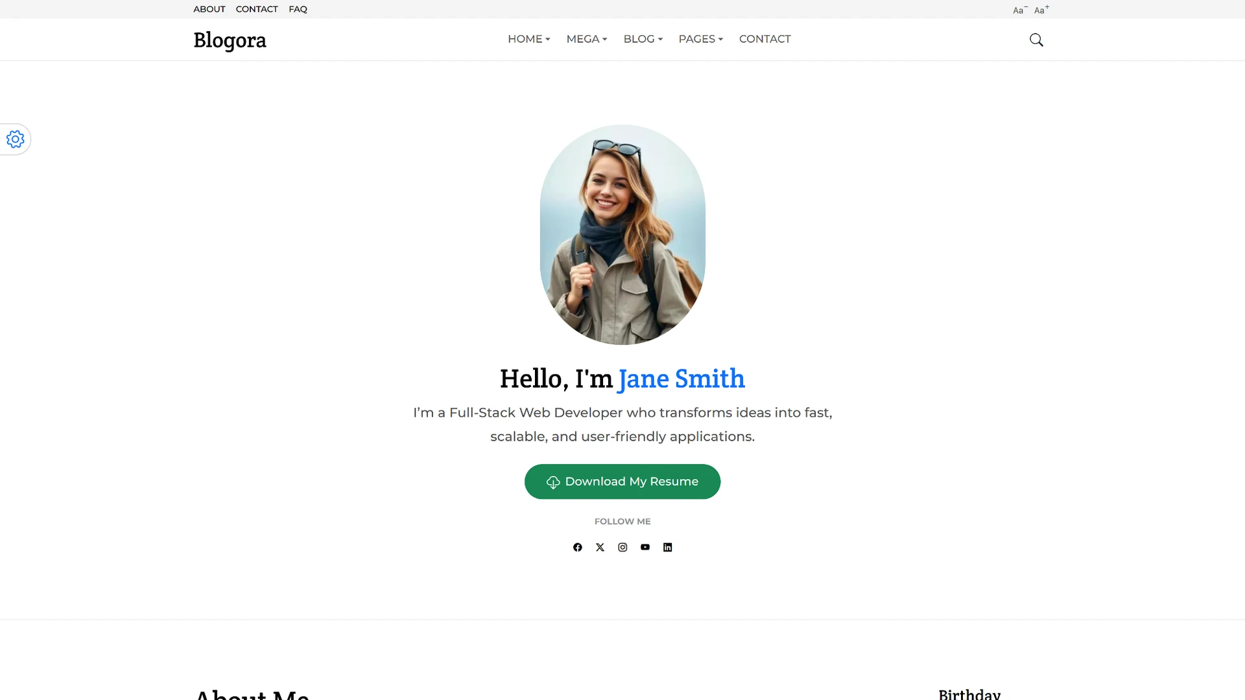
Task: Click the Blogora site logo
Action: click(230, 40)
